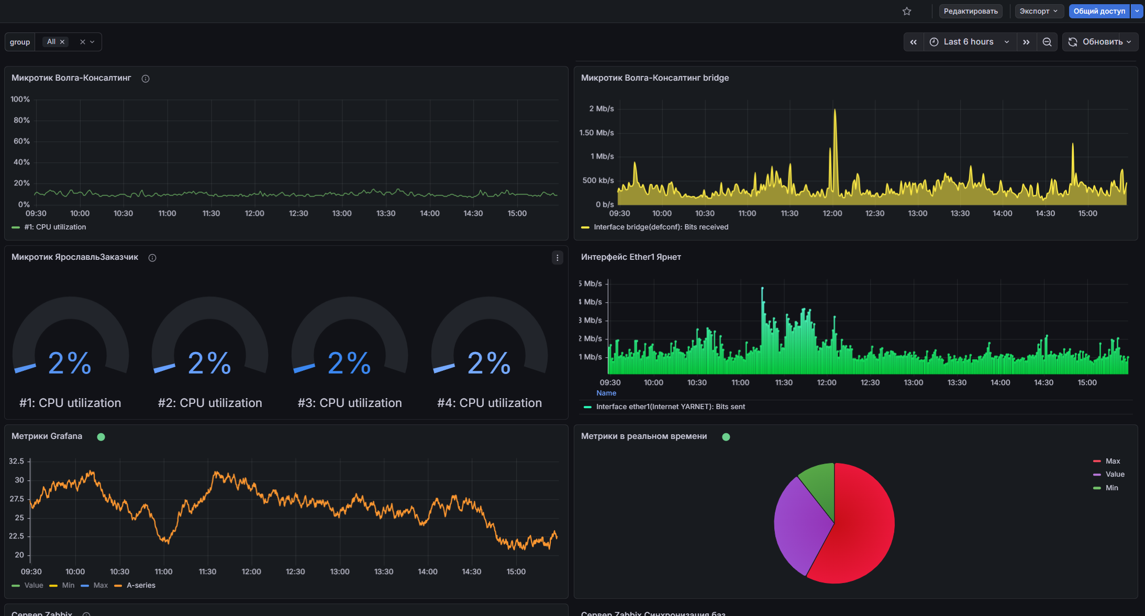Click the zoom out magnifier icon
Image resolution: width=1145 pixels, height=616 pixels.
pyautogui.click(x=1047, y=41)
